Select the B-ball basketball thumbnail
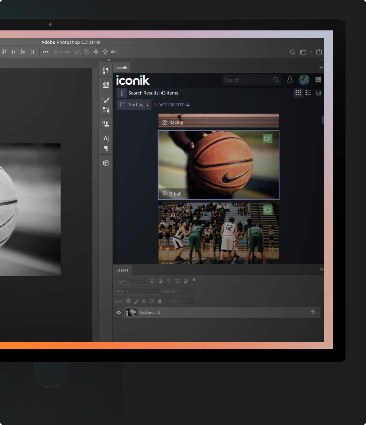Screen dimensions: 366x425 click(219, 165)
